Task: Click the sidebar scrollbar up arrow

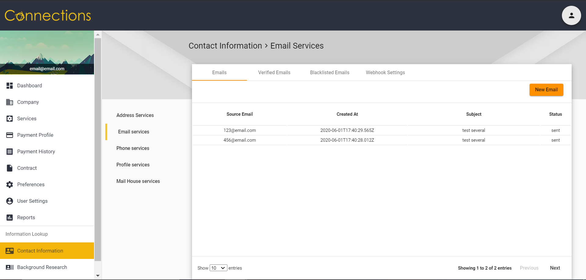Action: [98, 35]
